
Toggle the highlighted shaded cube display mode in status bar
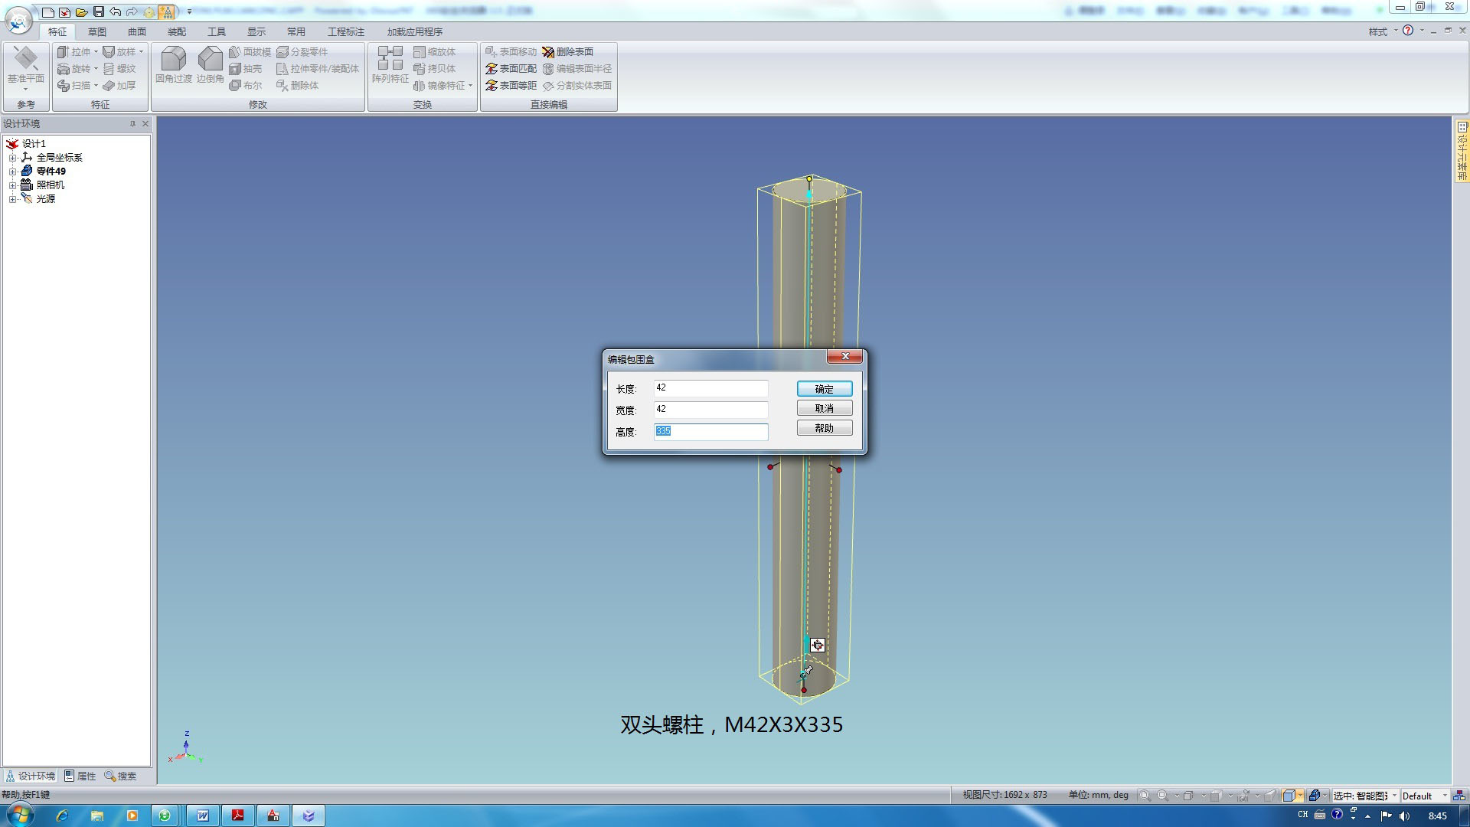coord(1289,796)
